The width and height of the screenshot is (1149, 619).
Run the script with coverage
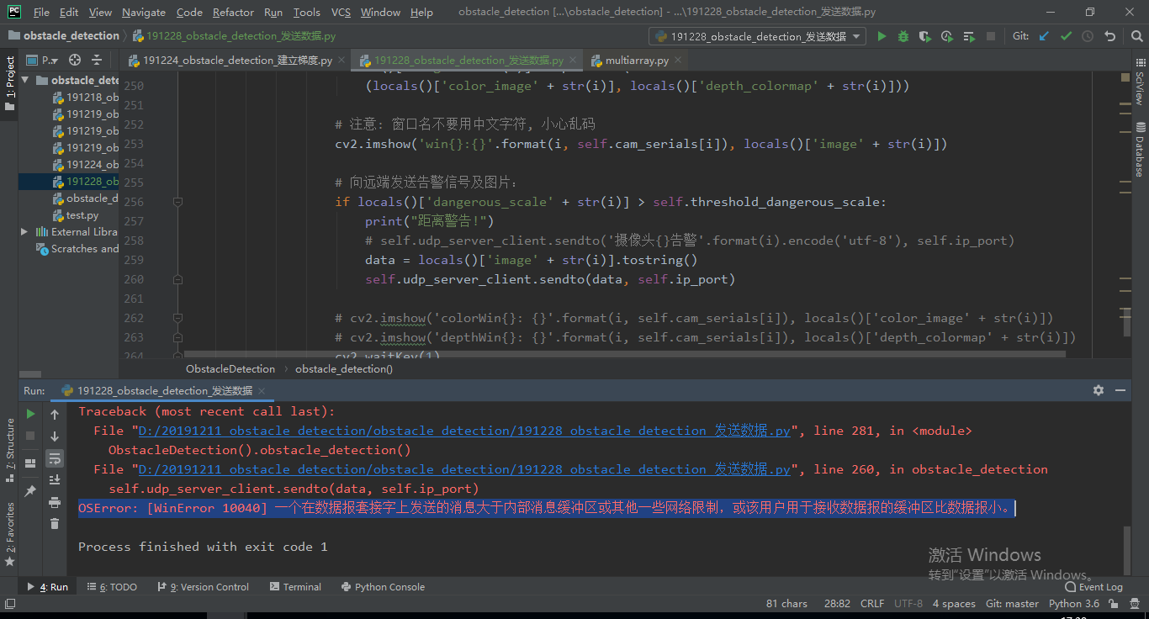click(924, 37)
